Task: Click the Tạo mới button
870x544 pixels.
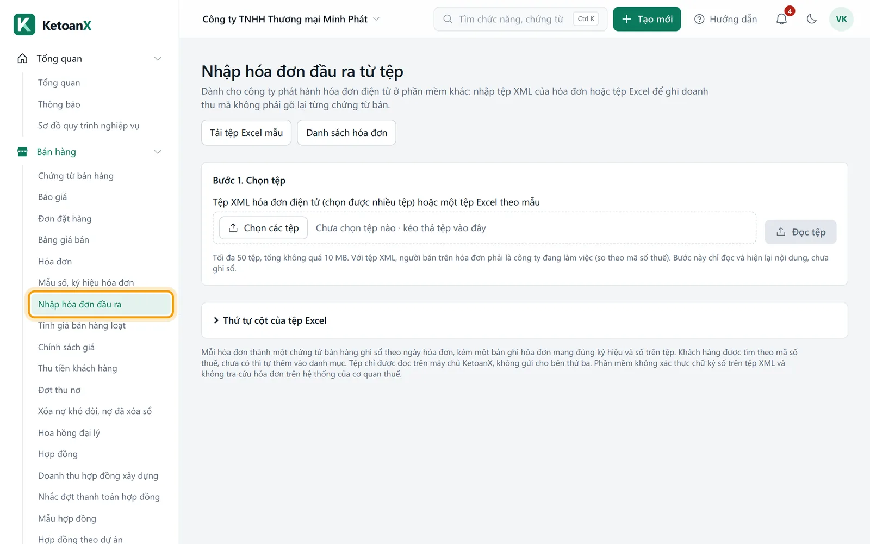Action: [647, 19]
